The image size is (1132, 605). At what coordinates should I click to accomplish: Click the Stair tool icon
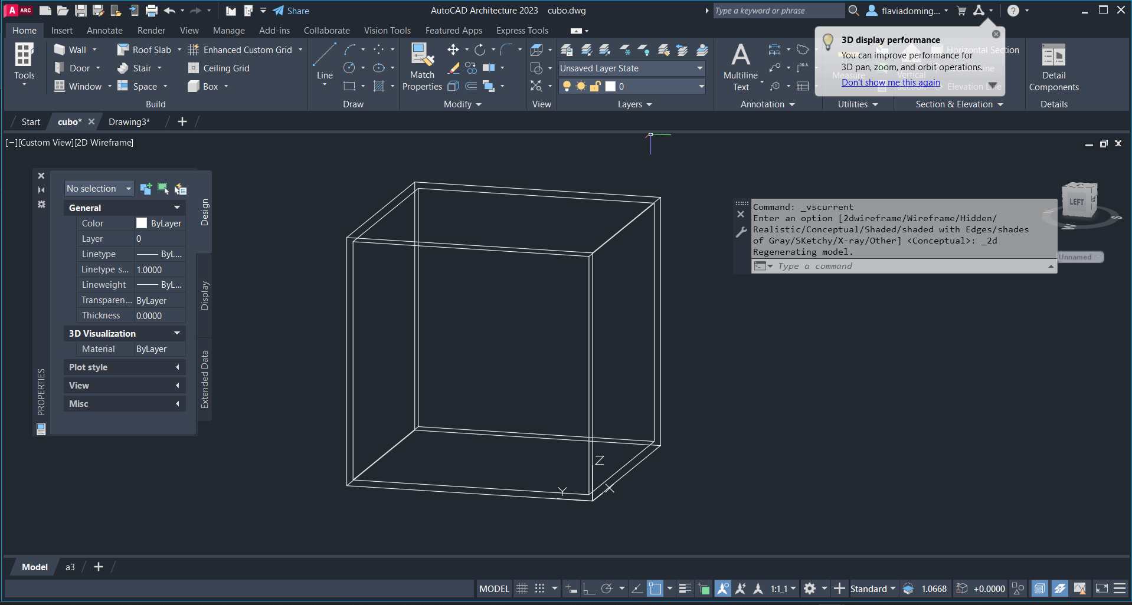(123, 68)
